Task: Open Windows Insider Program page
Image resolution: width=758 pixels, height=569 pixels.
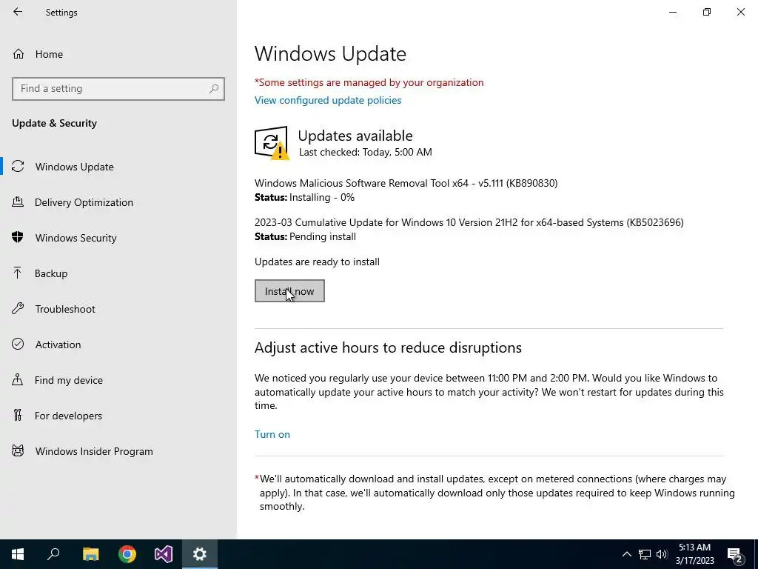Action: point(94,451)
